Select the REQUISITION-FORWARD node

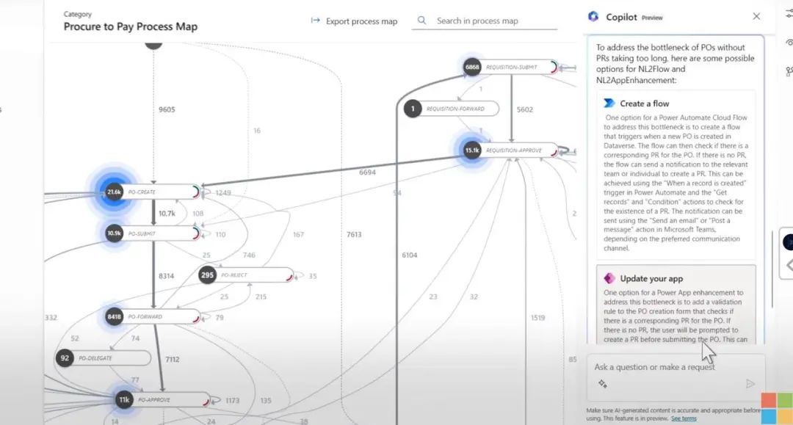(451, 109)
